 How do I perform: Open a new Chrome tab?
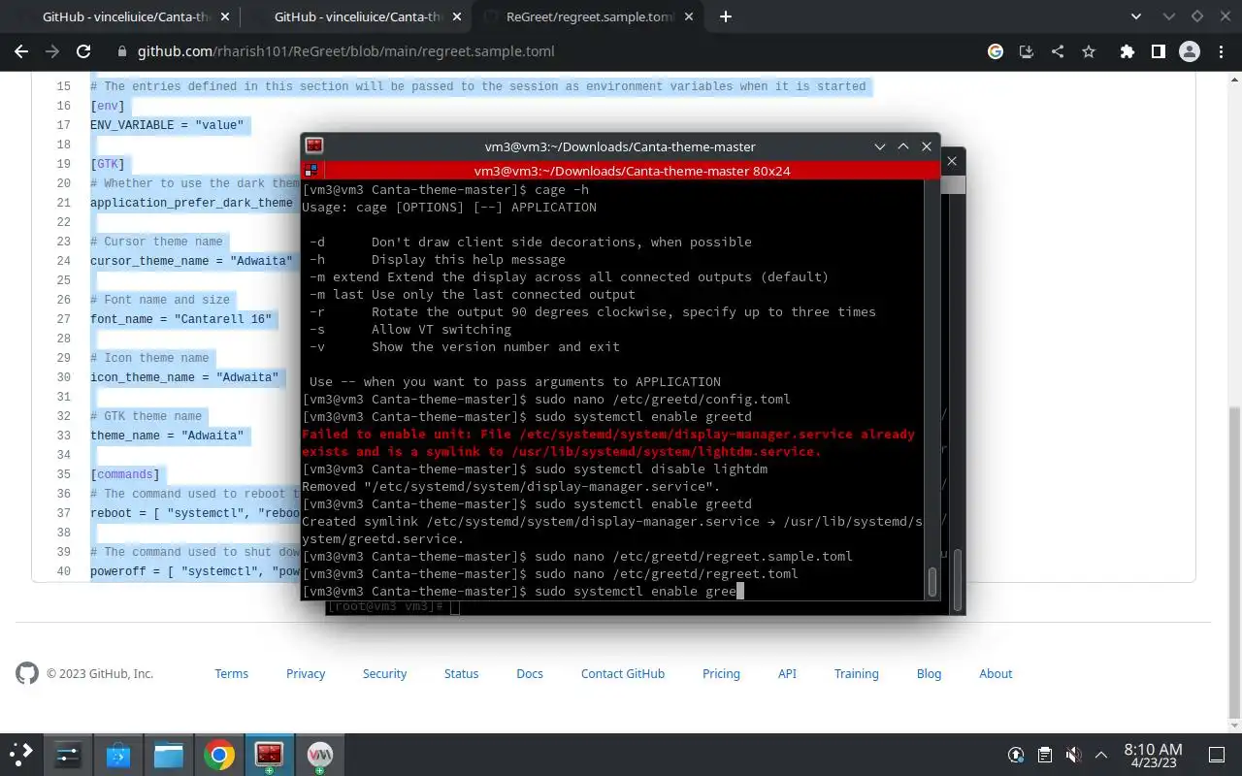coord(726,16)
